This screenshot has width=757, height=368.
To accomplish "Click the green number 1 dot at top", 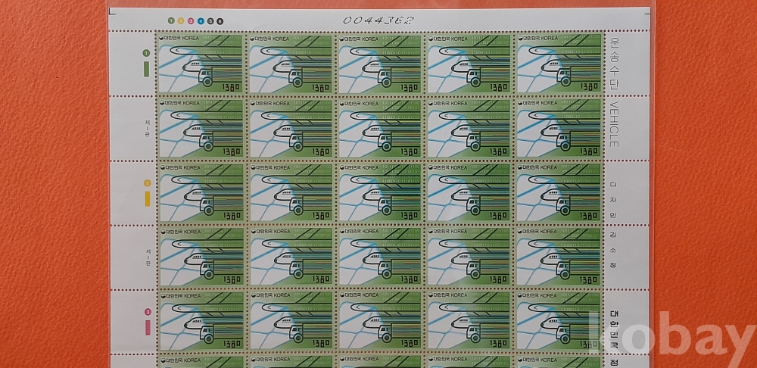I will (173, 20).
